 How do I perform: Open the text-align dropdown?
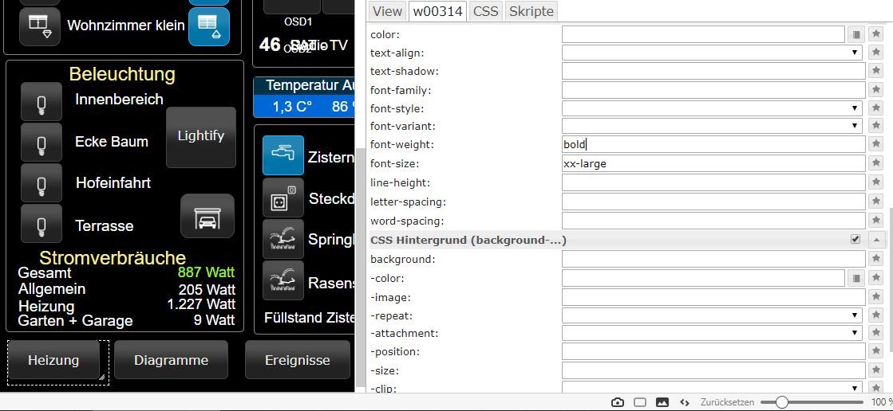[713, 53]
